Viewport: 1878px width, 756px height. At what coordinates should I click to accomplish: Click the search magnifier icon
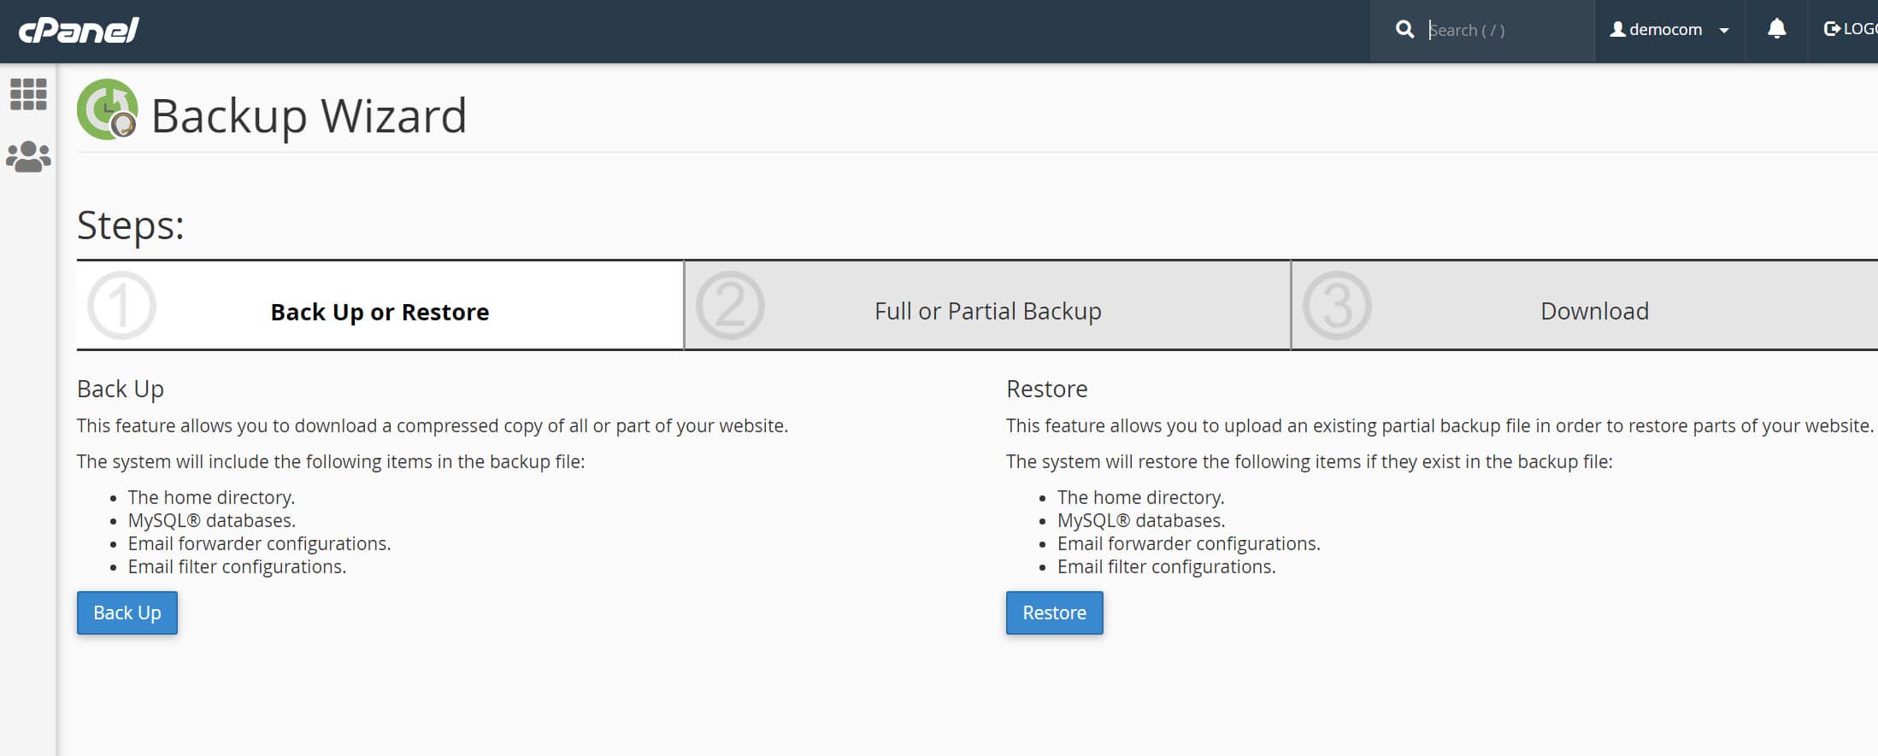pos(1404,28)
